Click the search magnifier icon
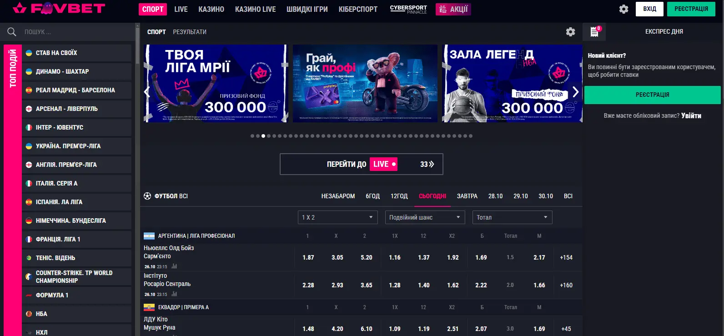Viewport: 724px width, 336px height. tap(12, 32)
